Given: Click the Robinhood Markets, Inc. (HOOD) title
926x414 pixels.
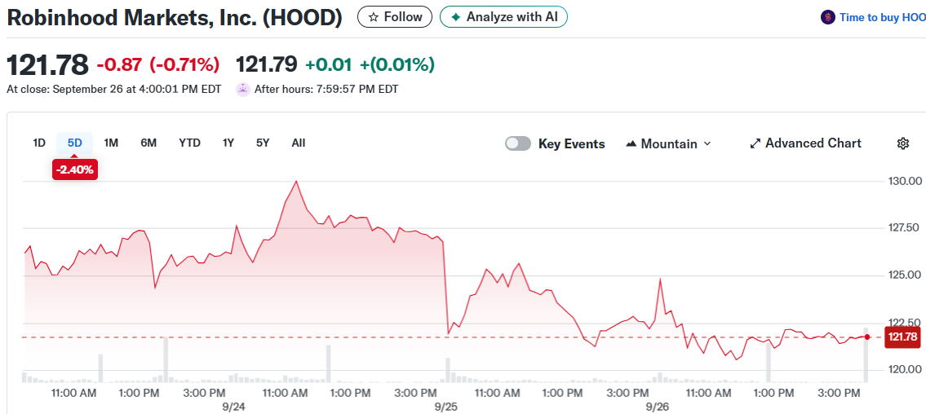Looking at the screenshot, I should click(x=175, y=17).
